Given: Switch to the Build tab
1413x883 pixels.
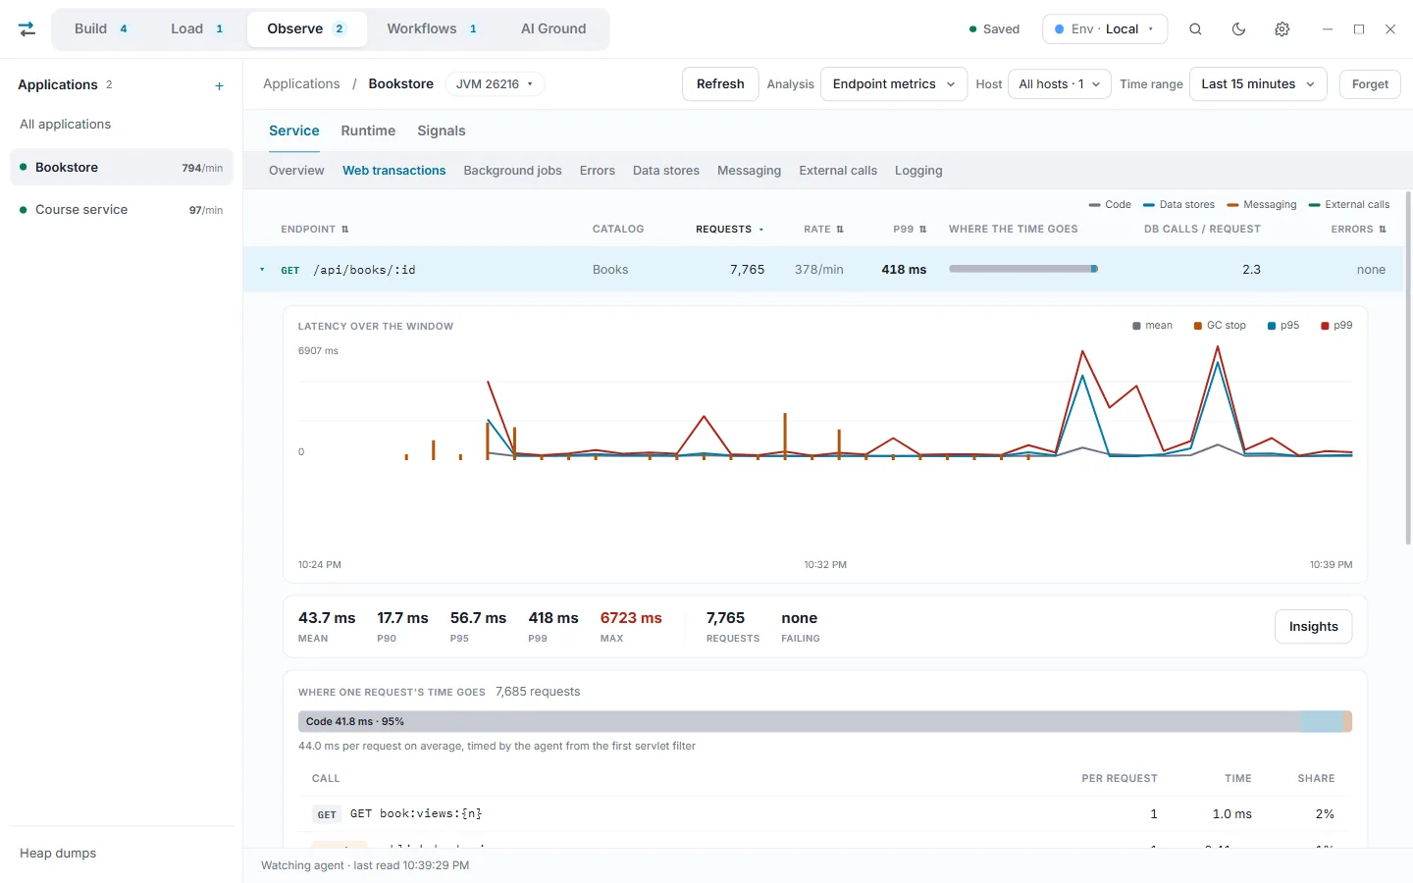Looking at the screenshot, I should 101,29.
